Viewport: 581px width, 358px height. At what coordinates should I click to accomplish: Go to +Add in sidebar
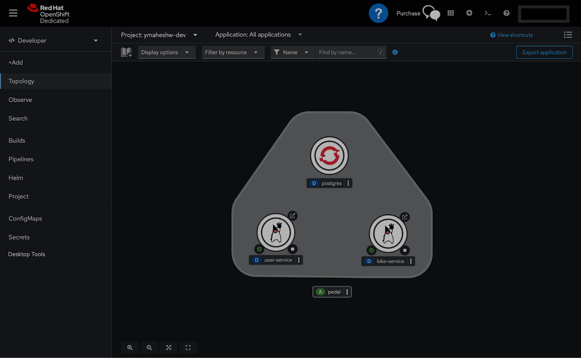(56, 63)
